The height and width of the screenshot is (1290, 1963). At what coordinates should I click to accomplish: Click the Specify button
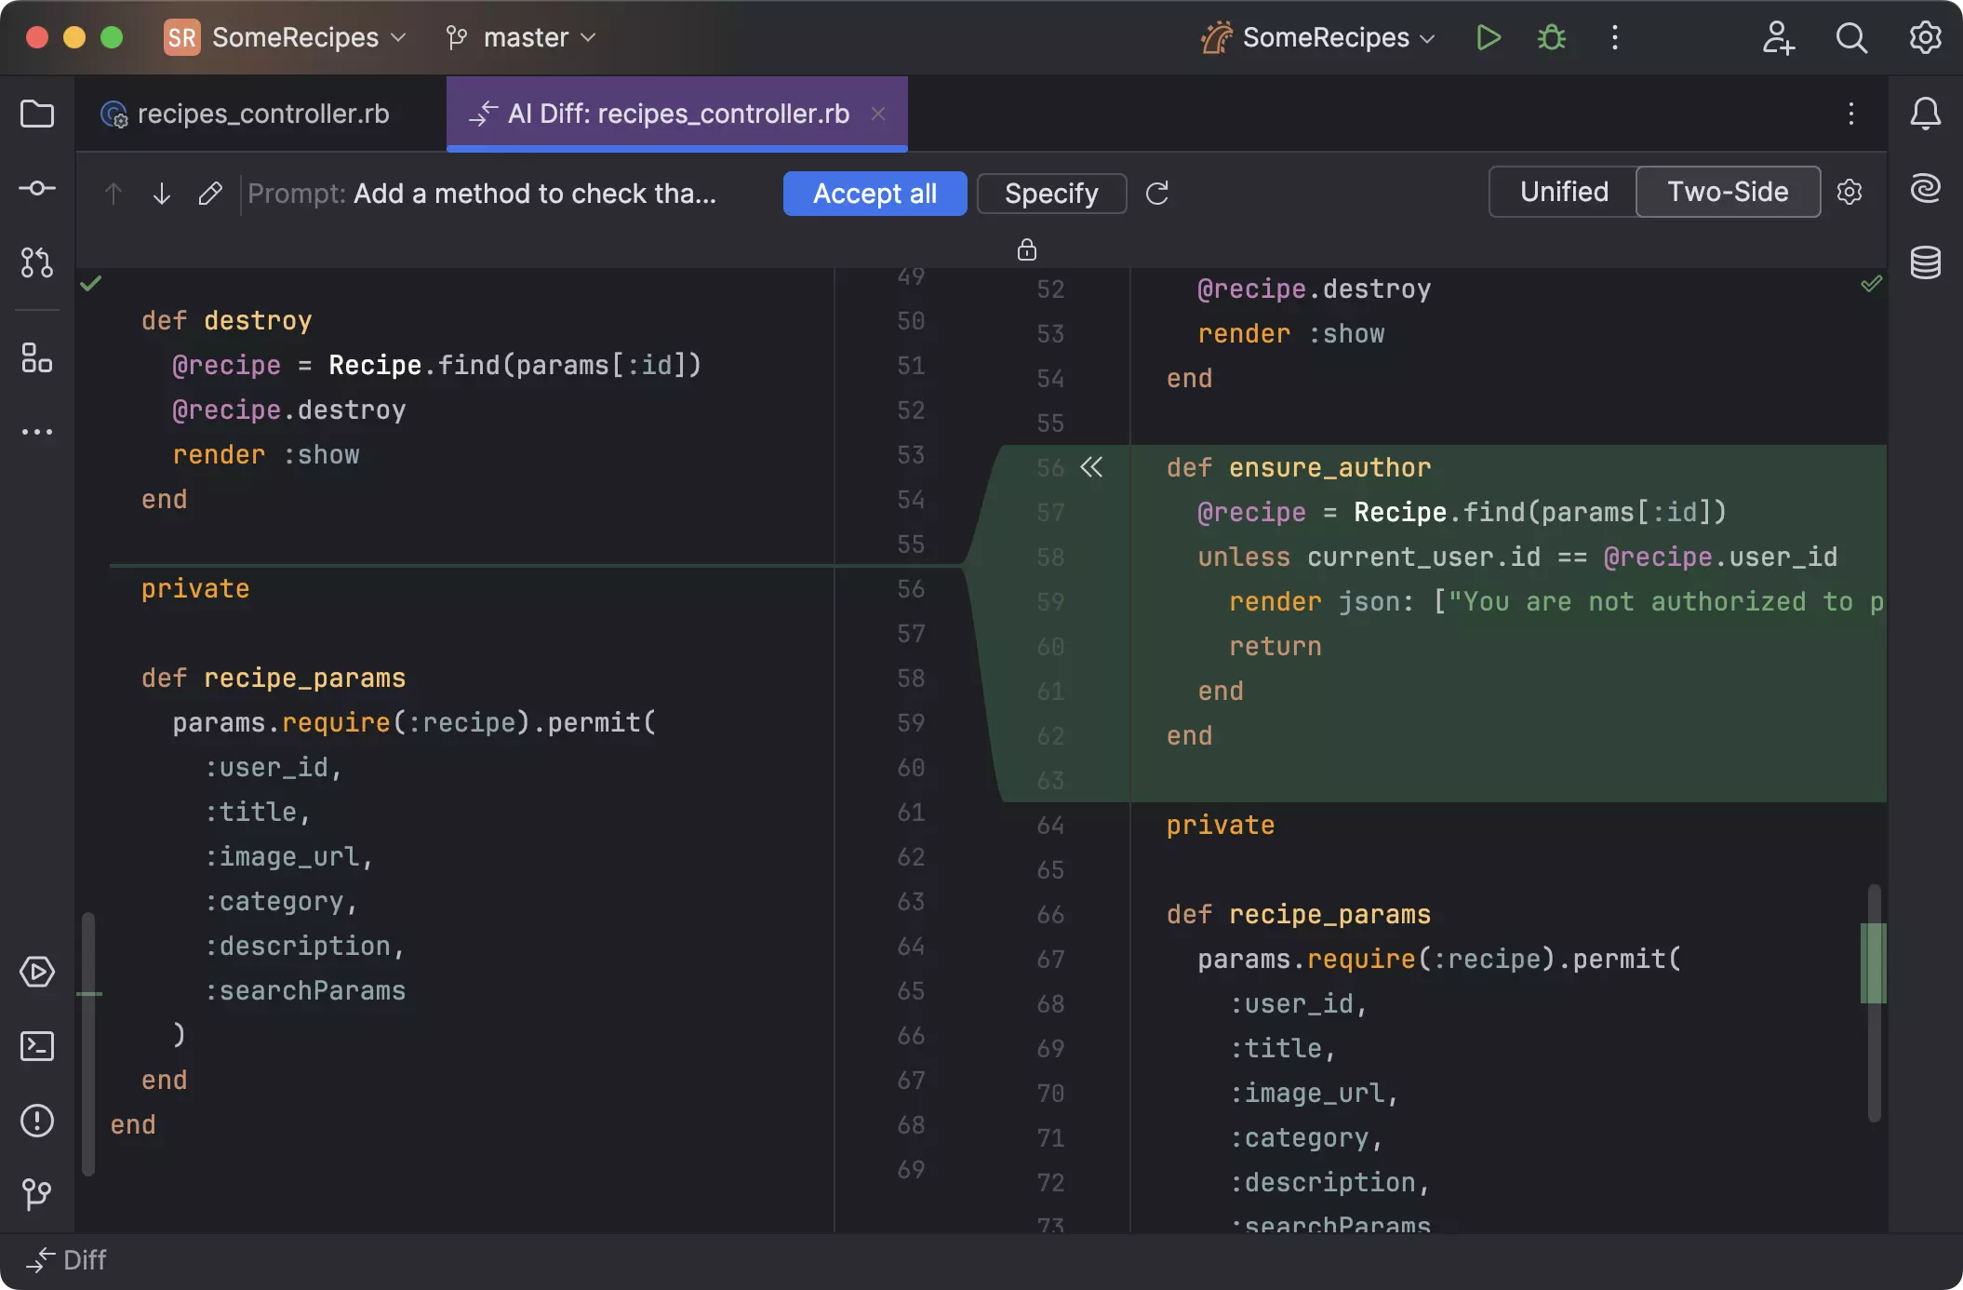(1051, 194)
